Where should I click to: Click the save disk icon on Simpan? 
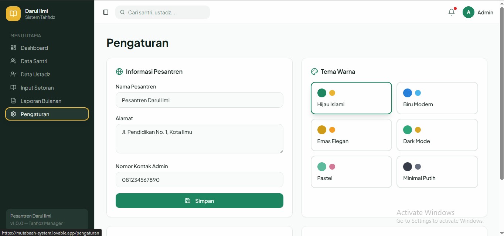coord(188,201)
